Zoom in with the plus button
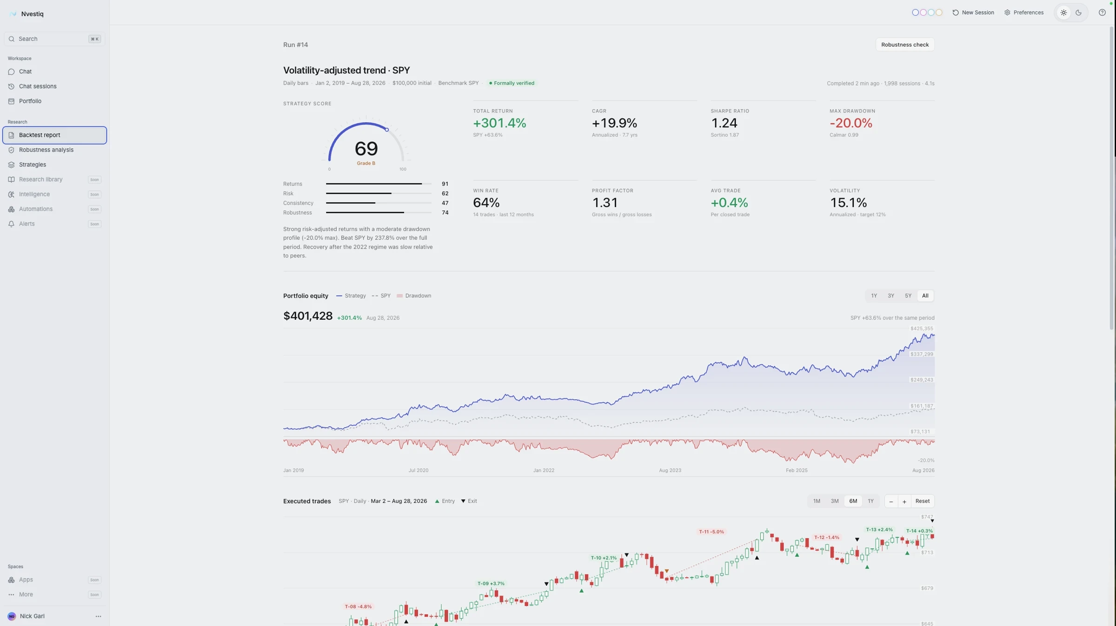The image size is (1116, 626). click(x=904, y=501)
